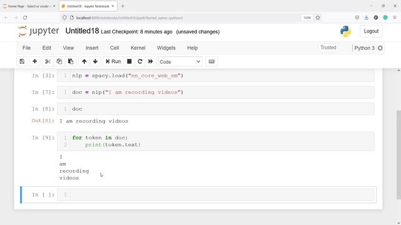Screen dimensions: 401x225
Task: Click the dark account icon in browser toolbar
Action: coord(376,17)
